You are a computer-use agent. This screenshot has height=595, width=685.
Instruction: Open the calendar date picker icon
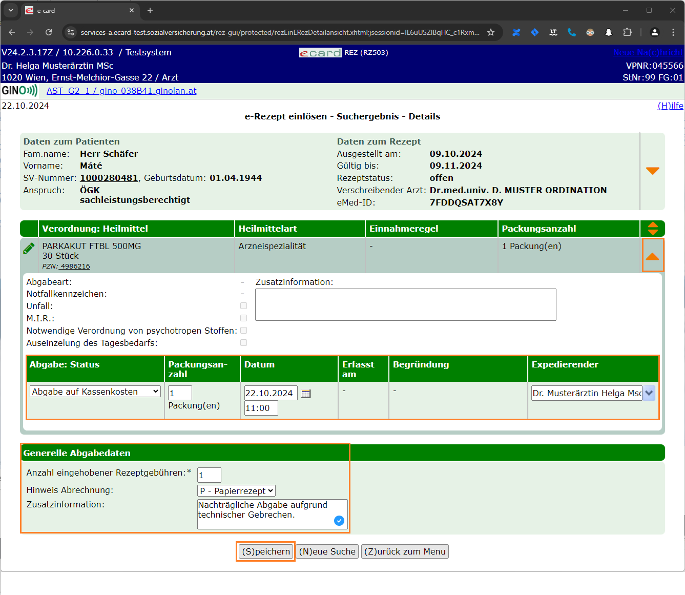coord(306,394)
